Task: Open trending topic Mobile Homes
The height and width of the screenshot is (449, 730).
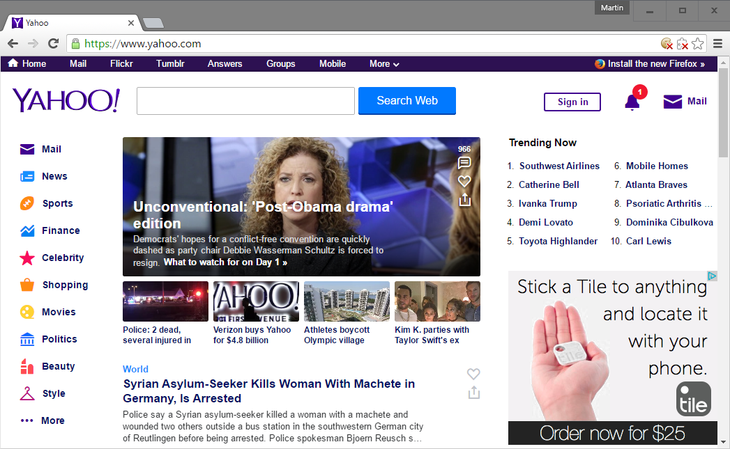Action: click(x=656, y=166)
